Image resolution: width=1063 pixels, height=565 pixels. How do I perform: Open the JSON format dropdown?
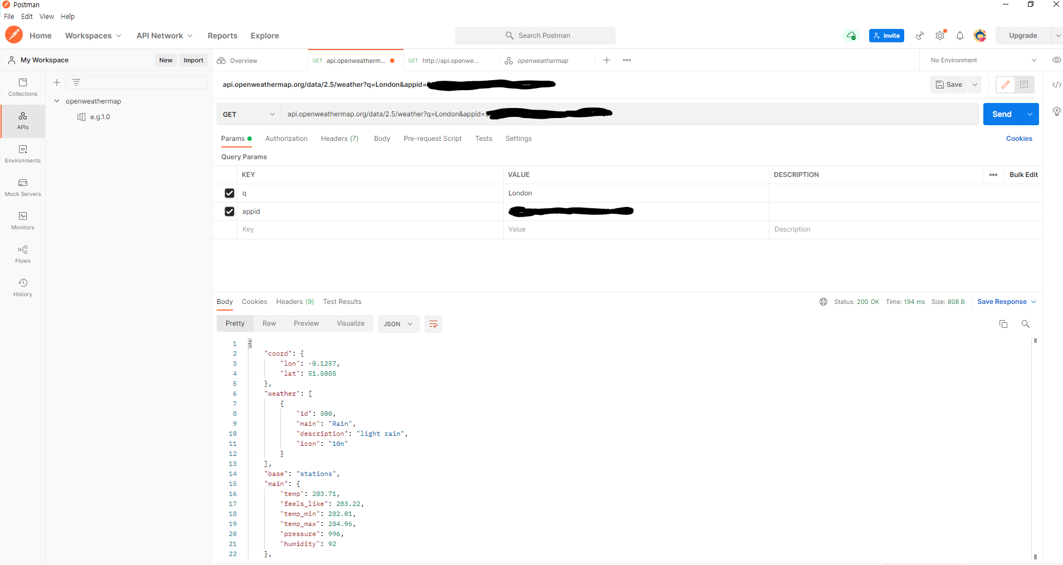[398, 324]
